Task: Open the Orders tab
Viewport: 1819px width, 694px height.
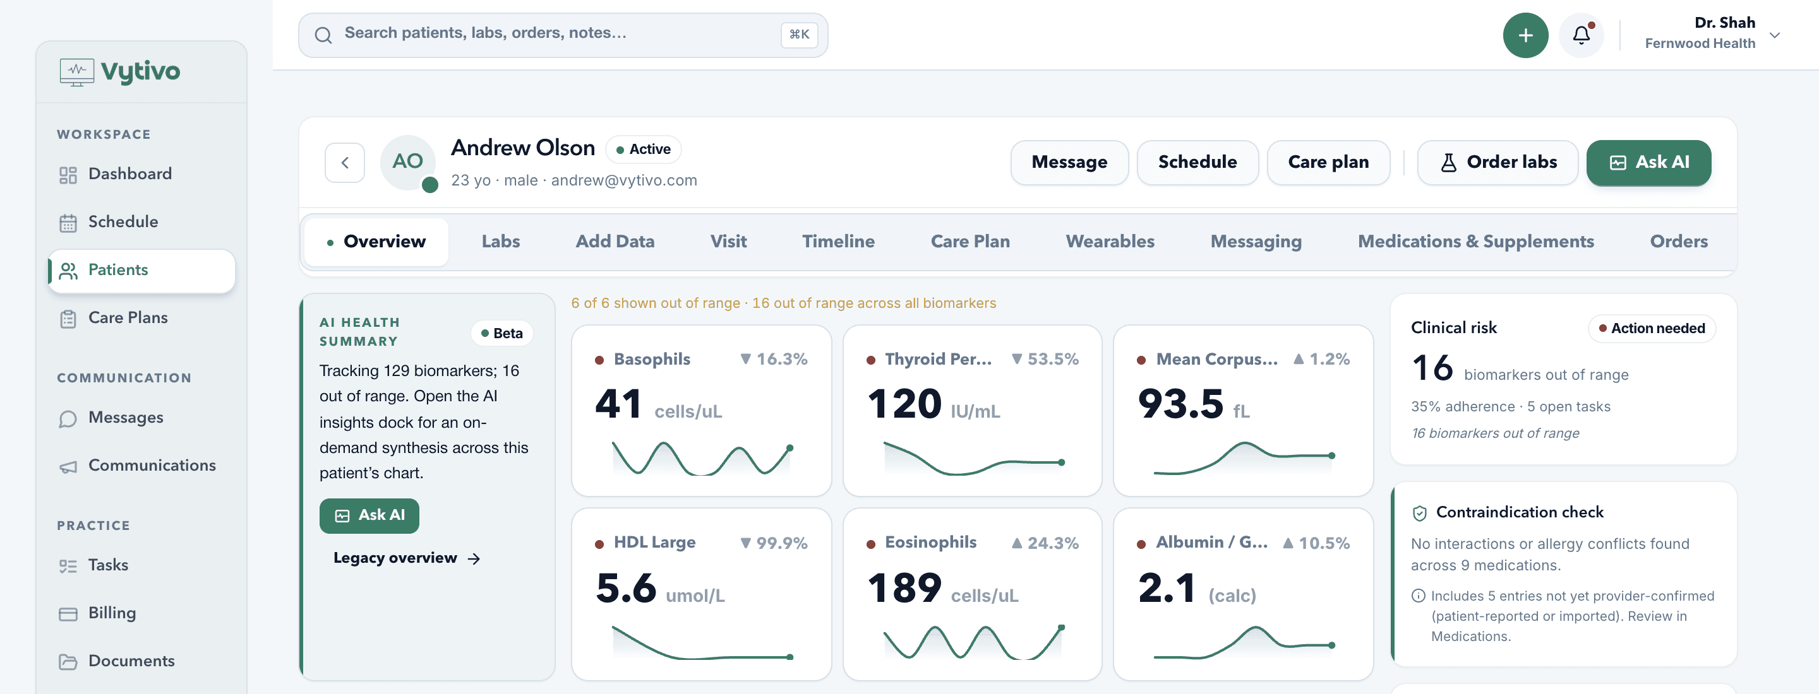Action: [1679, 242]
